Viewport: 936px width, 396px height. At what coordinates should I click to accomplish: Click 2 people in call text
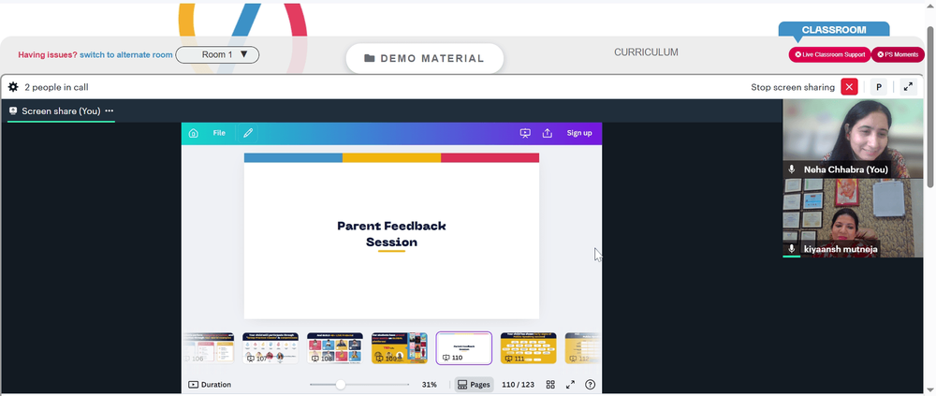tap(57, 87)
